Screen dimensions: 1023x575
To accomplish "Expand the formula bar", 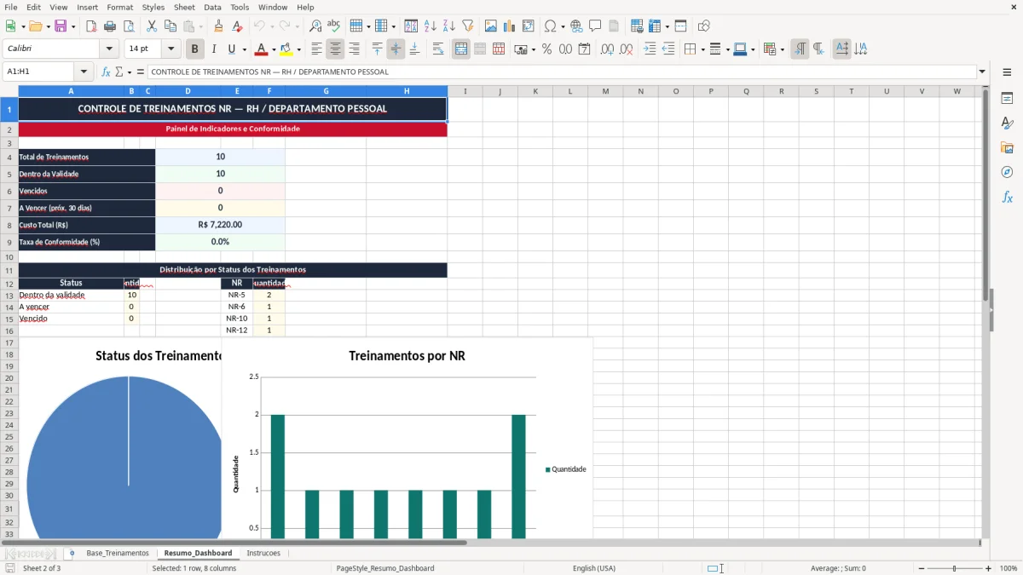I will point(983,72).
